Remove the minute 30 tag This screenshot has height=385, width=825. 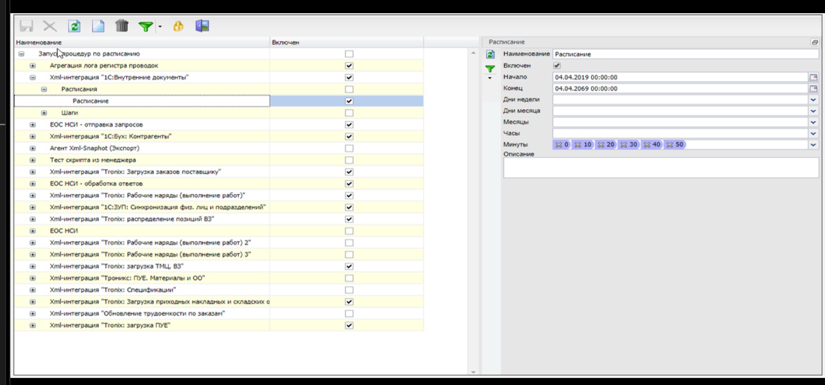click(624, 145)
